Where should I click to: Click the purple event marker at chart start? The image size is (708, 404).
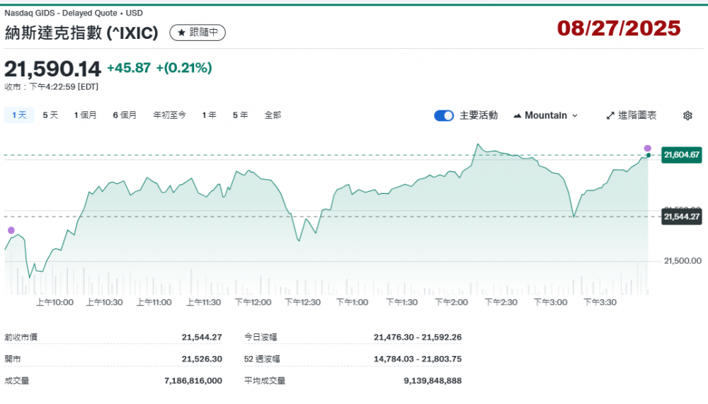(11, 230)
